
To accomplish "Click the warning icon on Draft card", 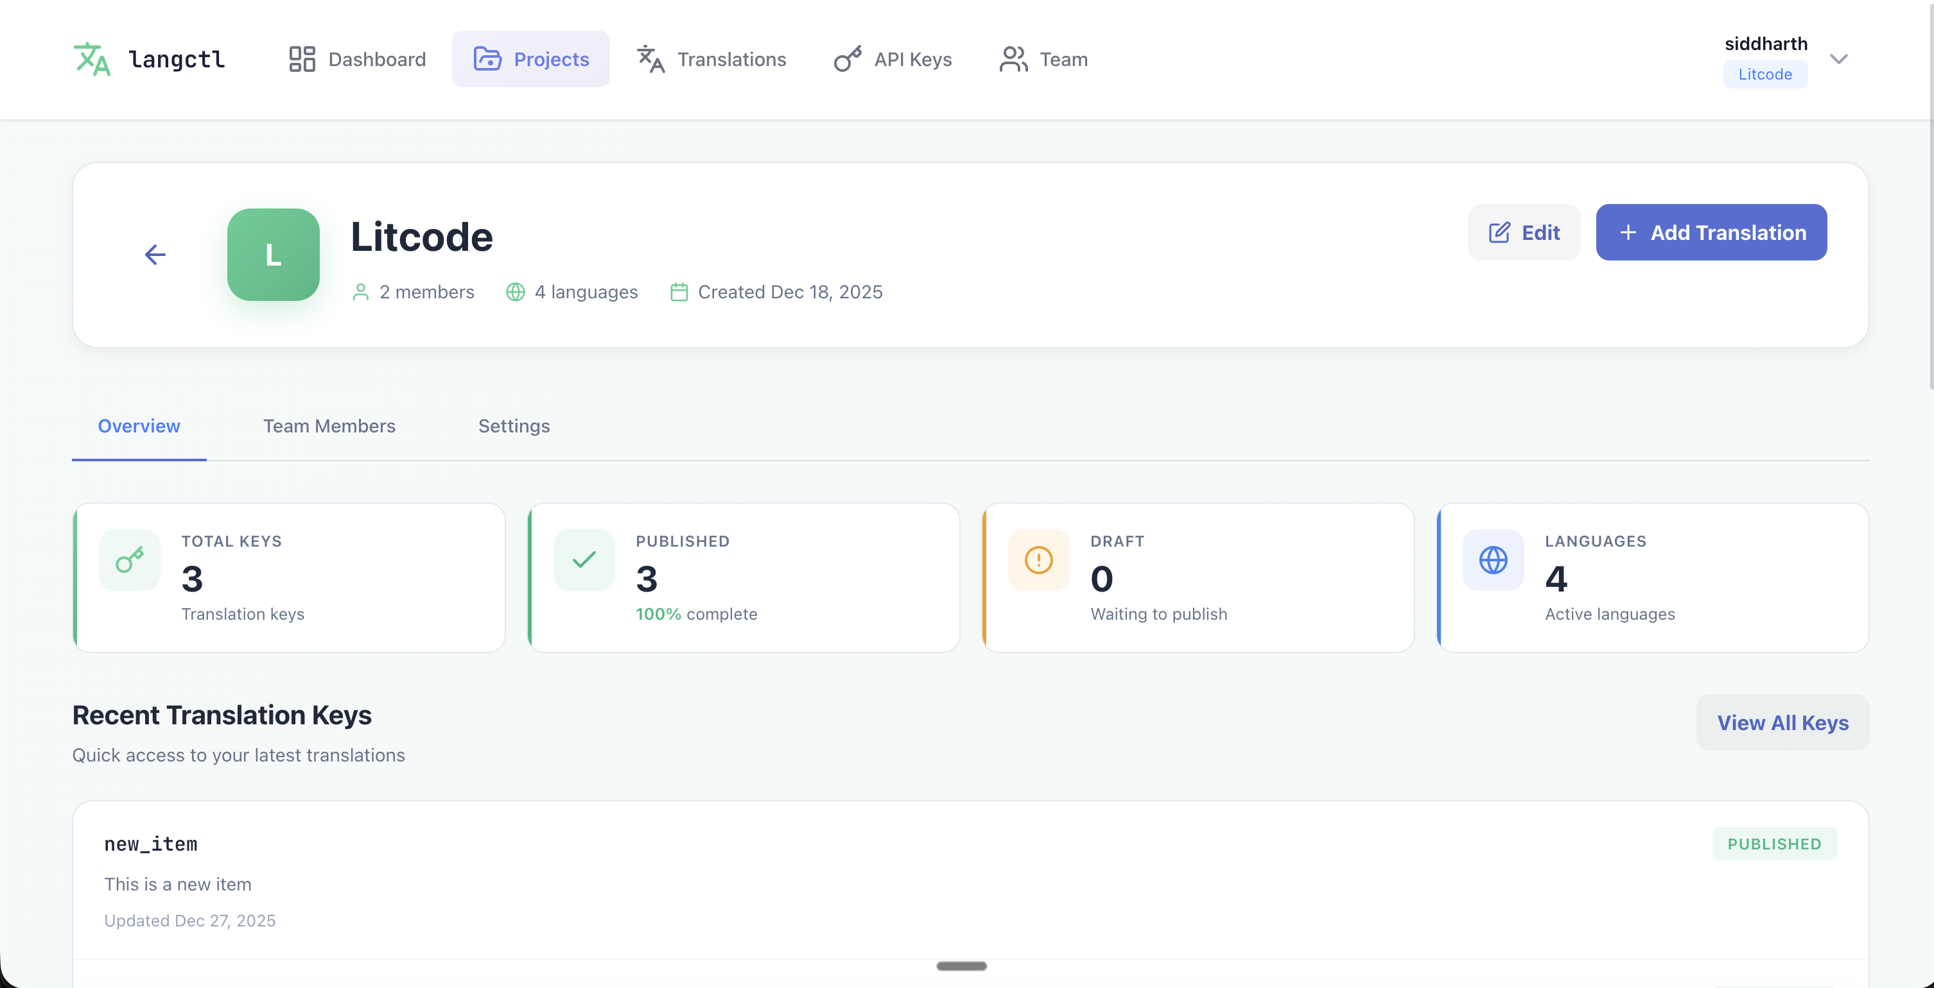I will pos(1038,559).
